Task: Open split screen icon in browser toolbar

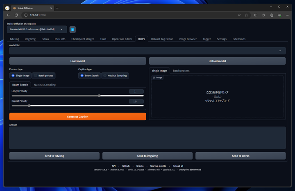Action: pyautogui.click(x=256, y=15)
